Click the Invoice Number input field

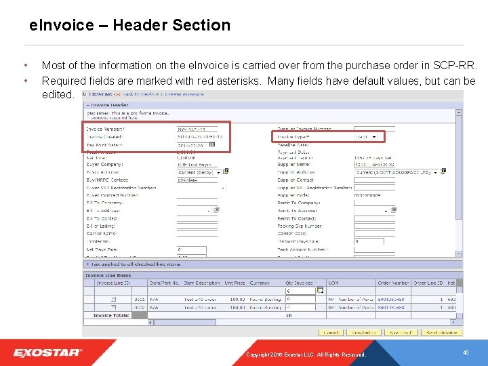(x=197, y=129)
